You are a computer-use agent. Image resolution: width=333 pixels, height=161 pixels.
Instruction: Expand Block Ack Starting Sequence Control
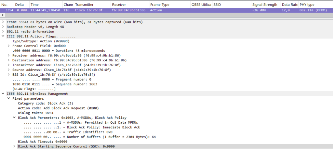pyautogui.click(x=14, y=146)
